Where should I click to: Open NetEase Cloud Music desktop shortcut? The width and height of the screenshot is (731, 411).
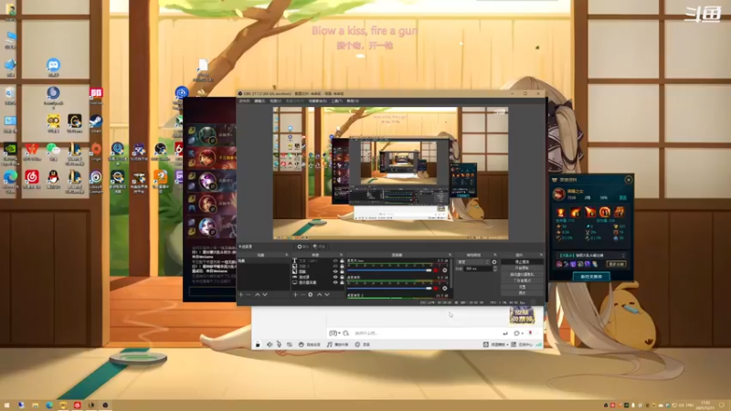coord(32,179)
